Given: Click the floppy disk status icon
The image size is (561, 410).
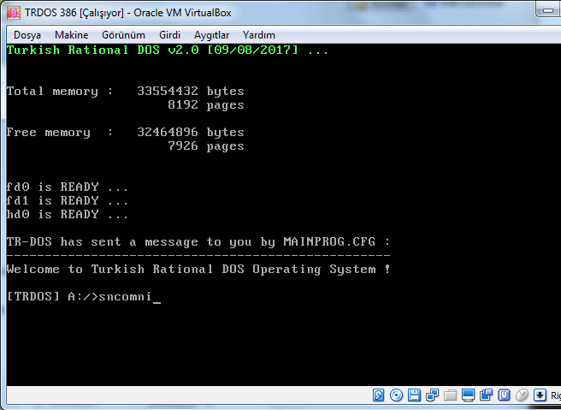Looking at the screenshot, I should [x=414, y=395].
